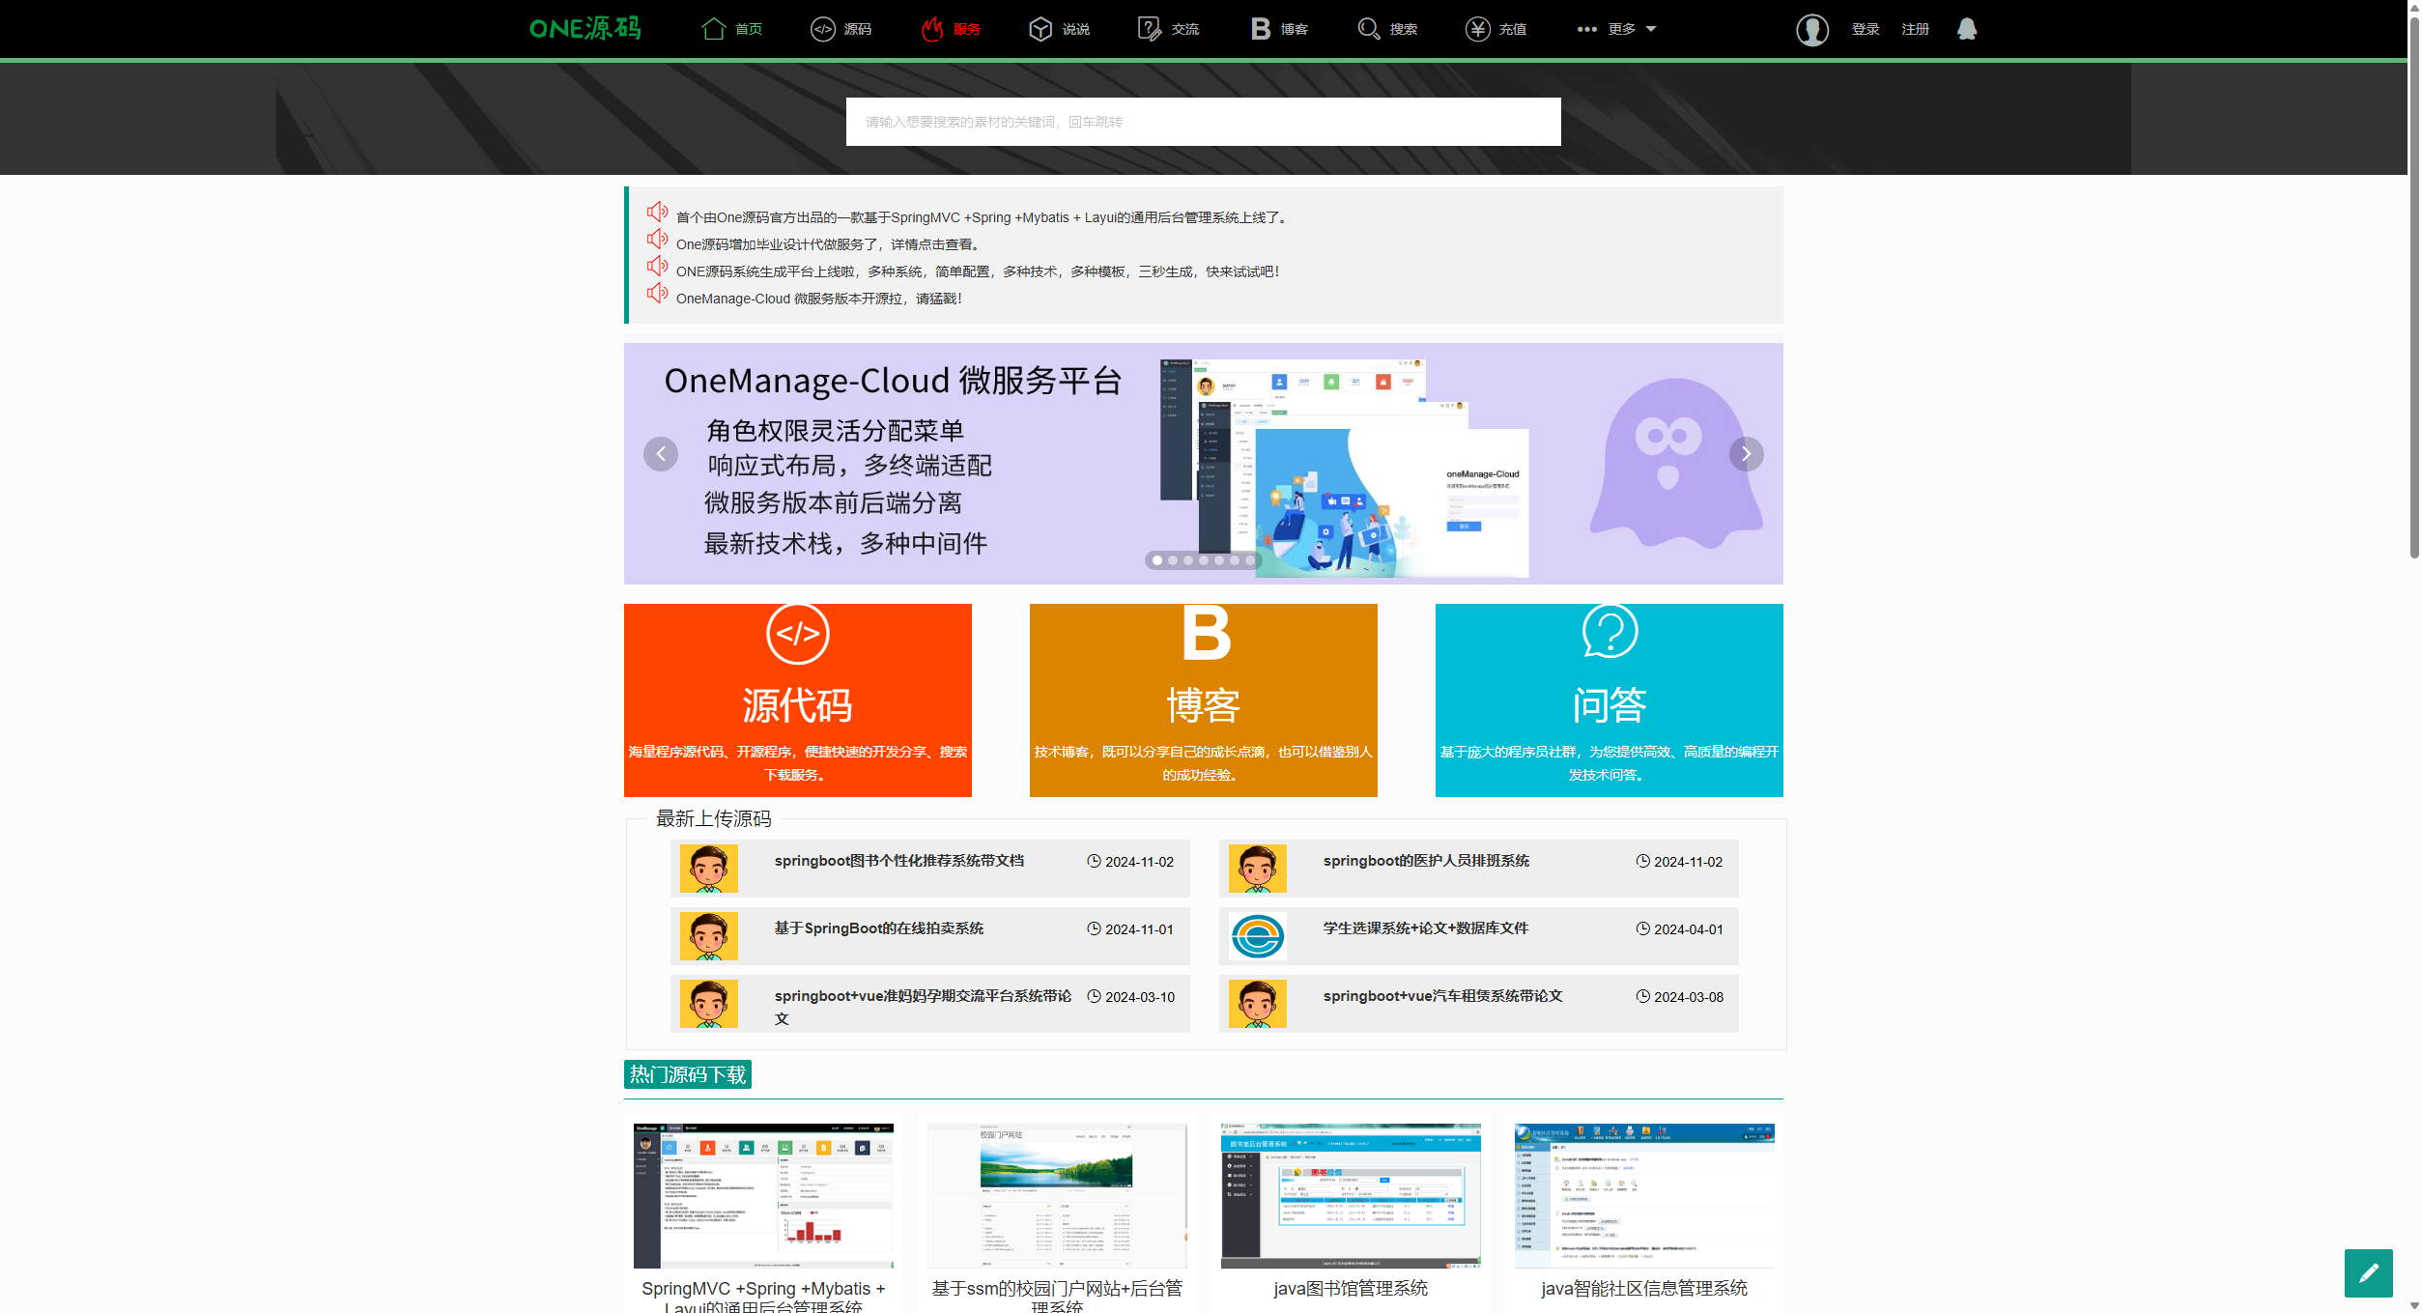The image size is (2422, 1313).
Task: Focus the material keyword search field
Action: pos(1203,122)
